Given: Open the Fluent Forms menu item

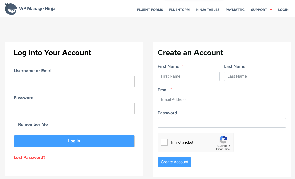Looking at the screenshot, I should tap(150, 10).
